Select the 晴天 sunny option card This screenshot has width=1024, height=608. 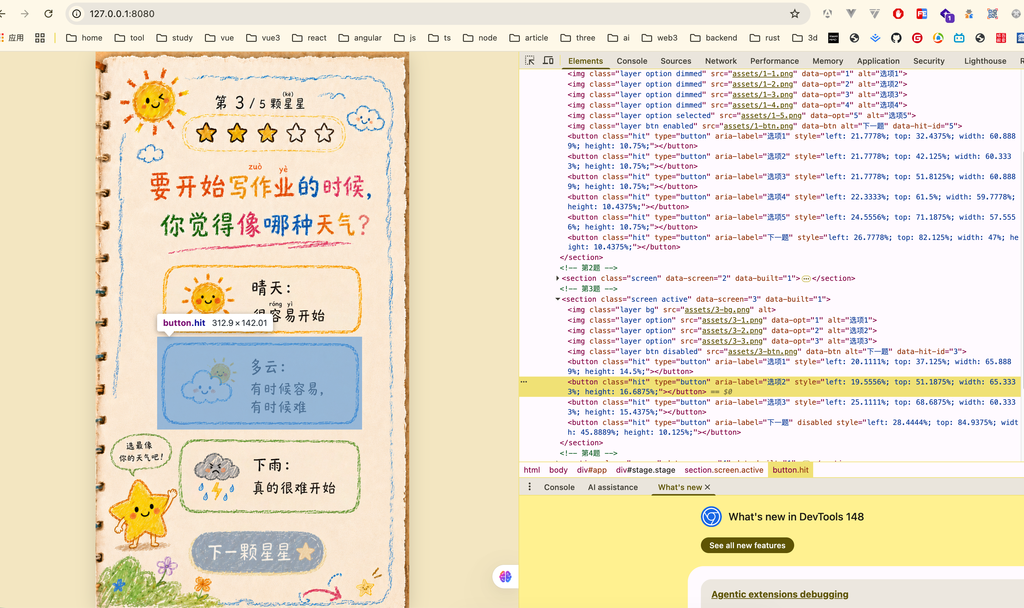click(x=262, y=299)
